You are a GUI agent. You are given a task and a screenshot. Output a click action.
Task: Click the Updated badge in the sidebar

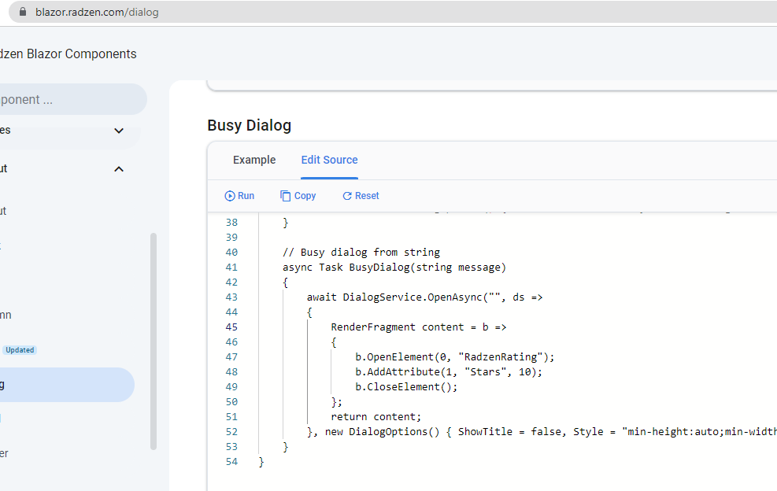click(20, 350)
